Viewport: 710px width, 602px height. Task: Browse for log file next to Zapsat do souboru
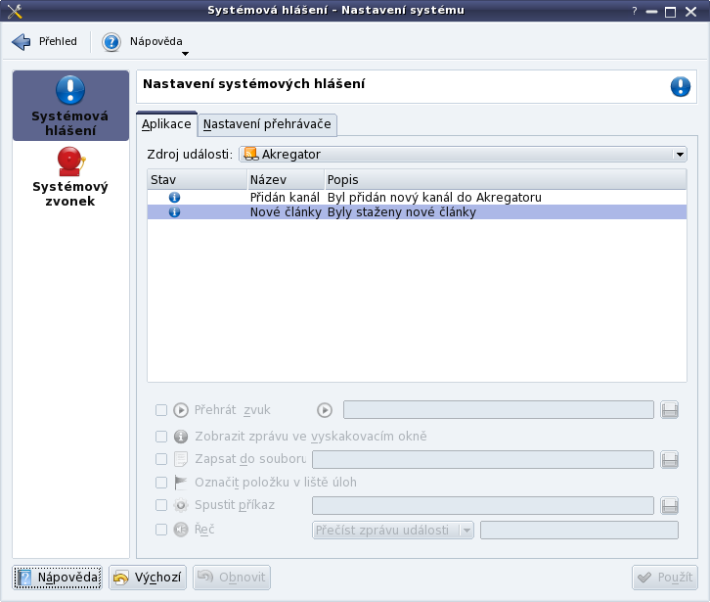(x=669, y=460)
